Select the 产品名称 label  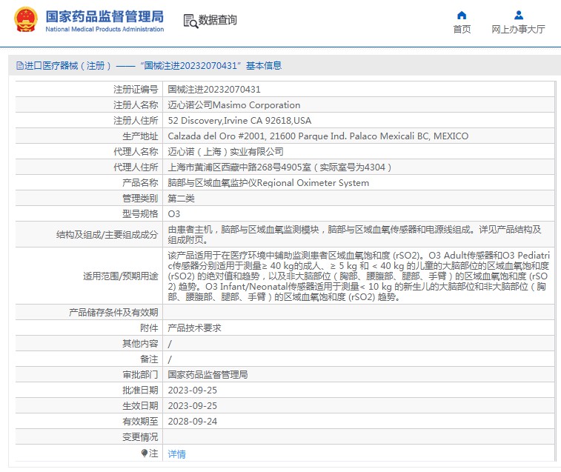[x=140, y=183]
